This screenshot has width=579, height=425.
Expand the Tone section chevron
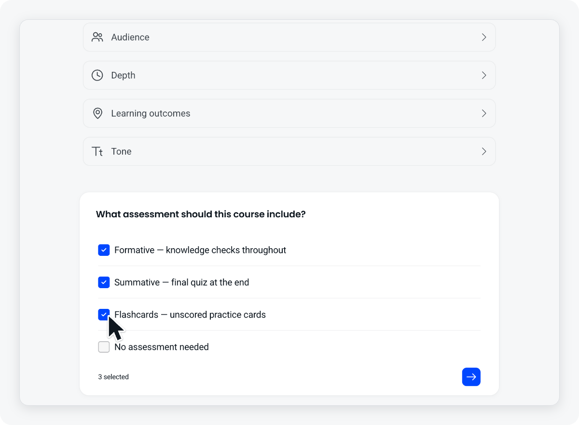[484, 151]
